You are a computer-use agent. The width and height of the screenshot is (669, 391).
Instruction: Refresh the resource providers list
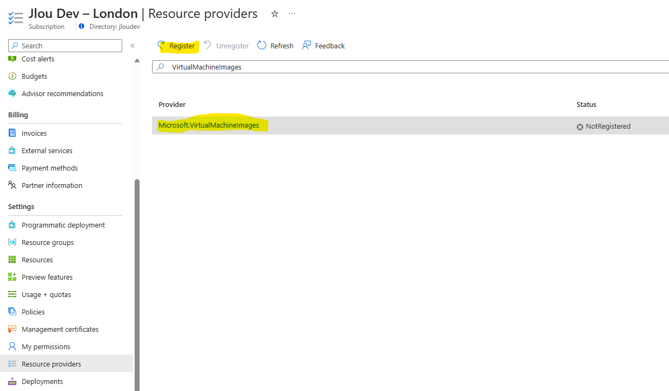[x=275, y=46]
